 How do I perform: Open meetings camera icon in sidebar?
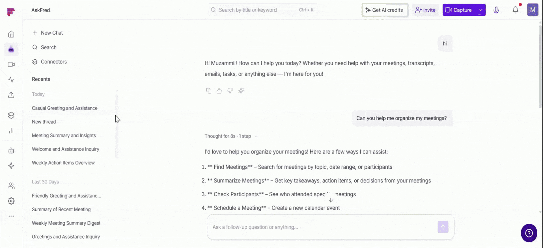[x=11, y=65]
